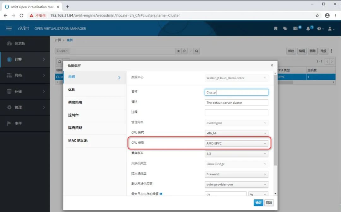Go to previous page of cluster list

[327, 62]
